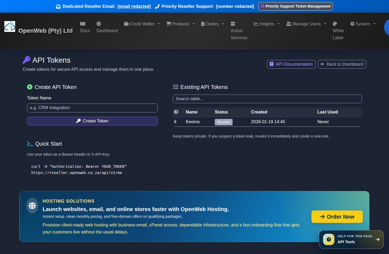389x254 pixels.
Task: Click the OpenWeb cloud logo
Action: point(10,26)
